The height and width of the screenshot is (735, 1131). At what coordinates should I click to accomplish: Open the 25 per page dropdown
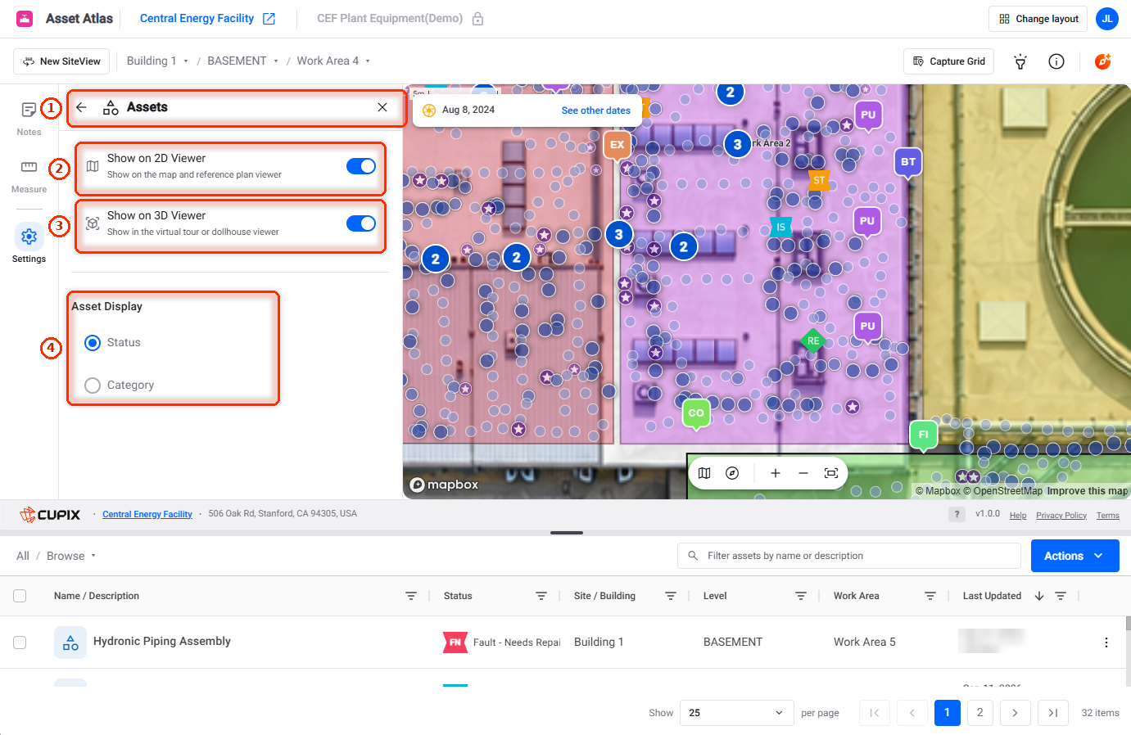click(x=736, y=713)
